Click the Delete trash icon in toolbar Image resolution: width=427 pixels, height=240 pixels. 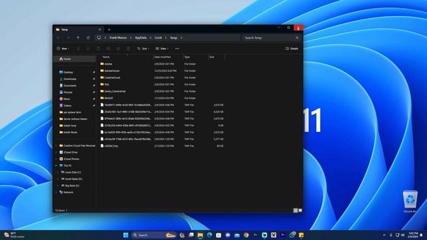tap(128, 49)
